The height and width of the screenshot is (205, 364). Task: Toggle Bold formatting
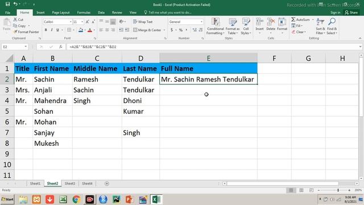[x=45, y=30]
